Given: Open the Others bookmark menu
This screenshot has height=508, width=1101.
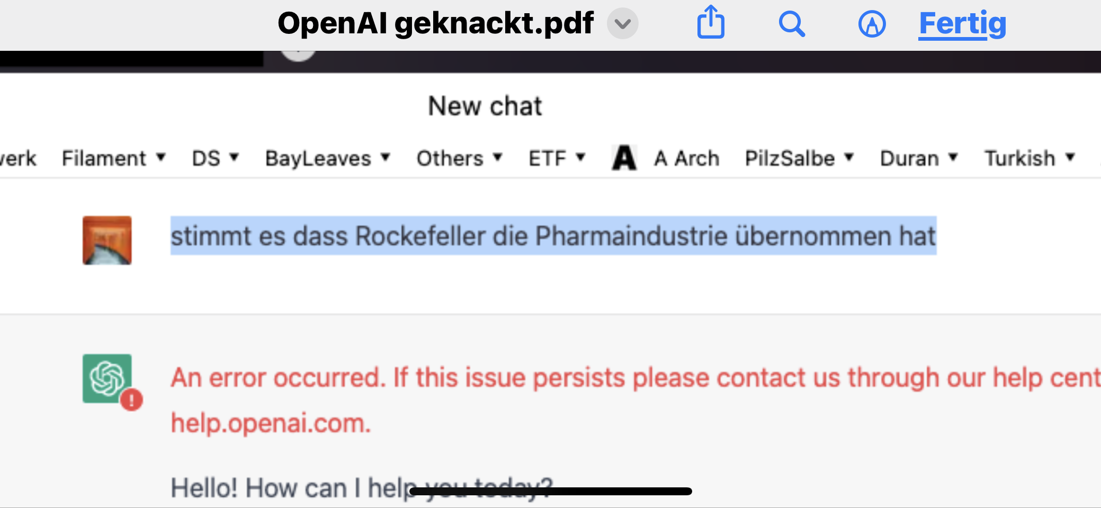Looking at the screenshot, I should click(x=459, y=158).
